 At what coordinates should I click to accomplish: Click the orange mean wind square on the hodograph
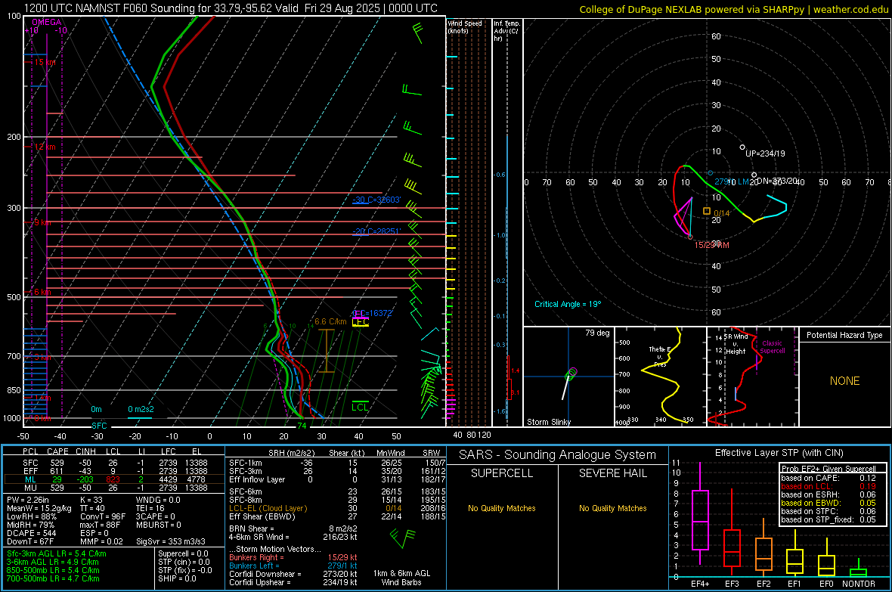click(707, 211)
